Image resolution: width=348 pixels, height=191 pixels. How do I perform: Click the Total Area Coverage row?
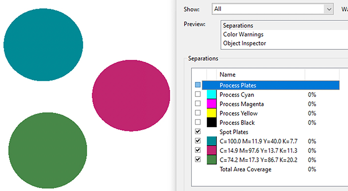(x=245, y=169)
